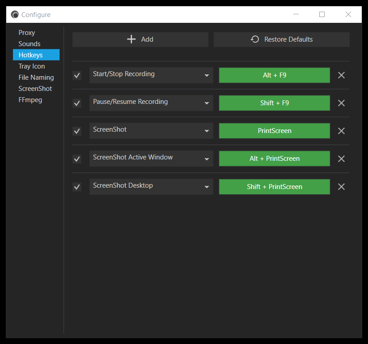Screen dimensions: 368x344
Task: Open the Start/Stop Recording action dropdown
Action: (x=151, y=75)
